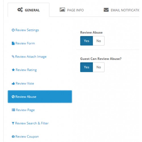The height and width of the screenshot is (142, 142).
Task: Click the gears icon on GENERAL tab
Action: (20, 10)
